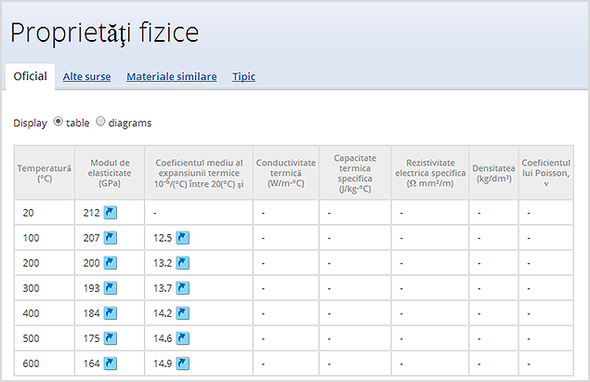Open the Materiale similare tab
This screenshot has width=590, height=382.
[x=172, y=77]
